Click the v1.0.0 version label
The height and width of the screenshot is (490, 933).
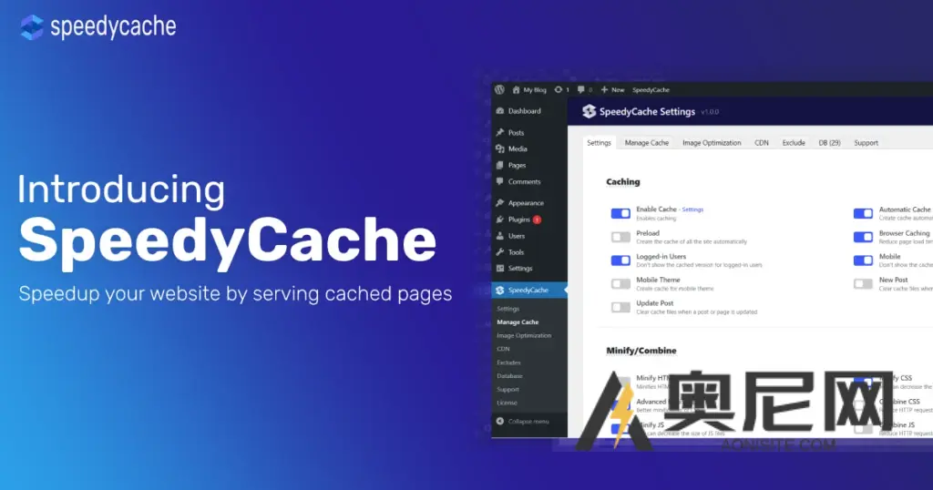[710, 112]
